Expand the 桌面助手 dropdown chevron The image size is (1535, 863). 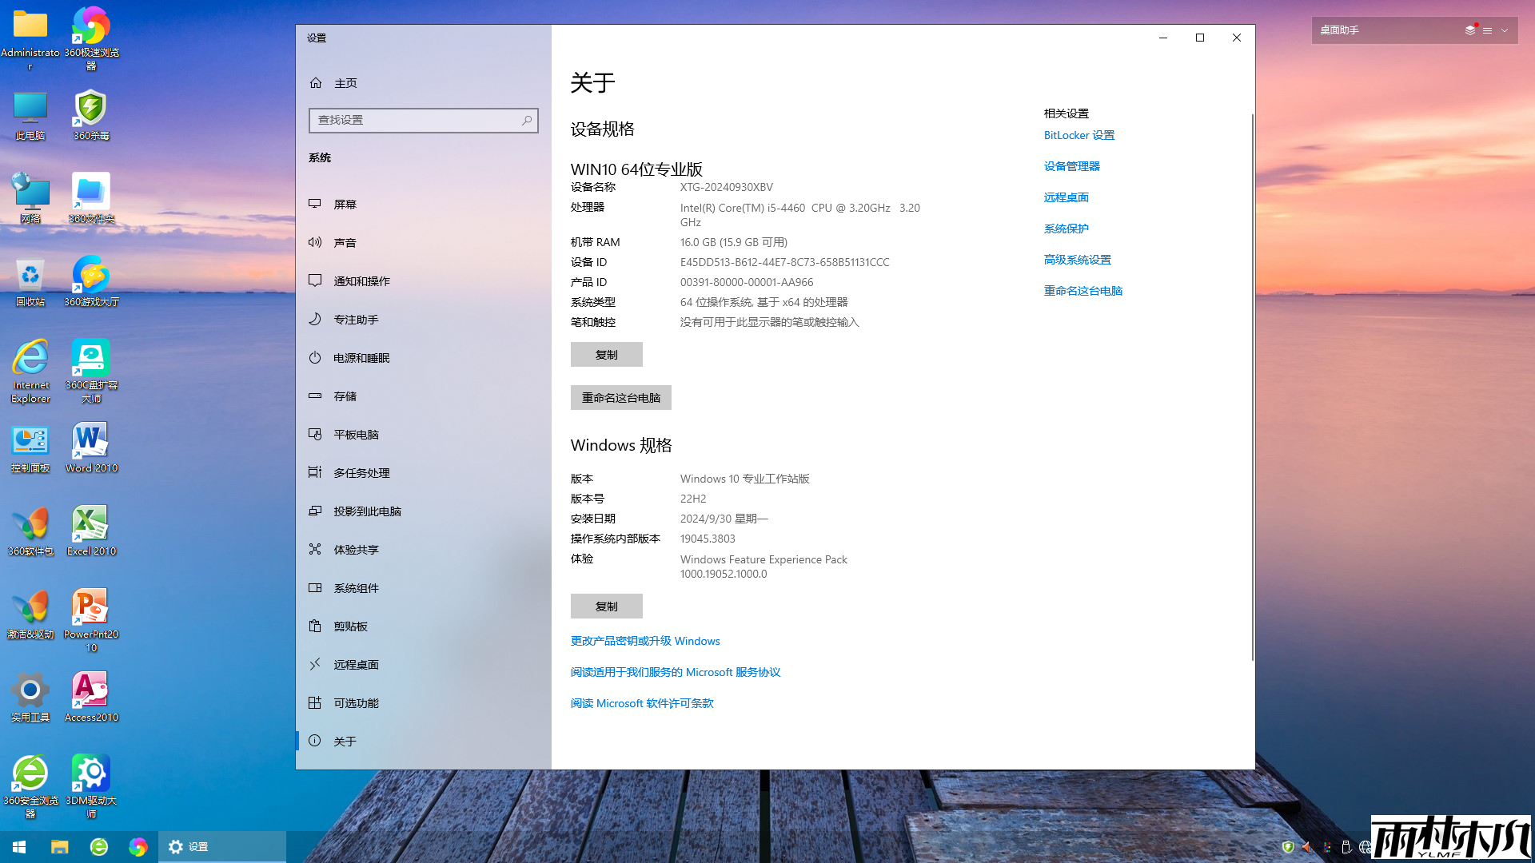(x=1505, y=30)
